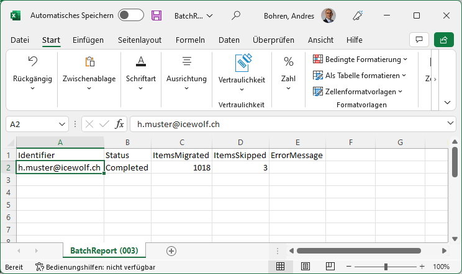Switch to Page Break Preview view
Image resolution: width=462 pixels, height=274 pixels.
pyautogui.click(x=330, y=267)
